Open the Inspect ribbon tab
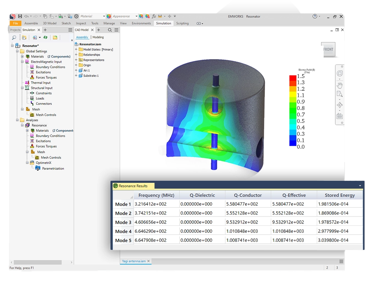This screenshot has width=372, height=286. (81, 23)
